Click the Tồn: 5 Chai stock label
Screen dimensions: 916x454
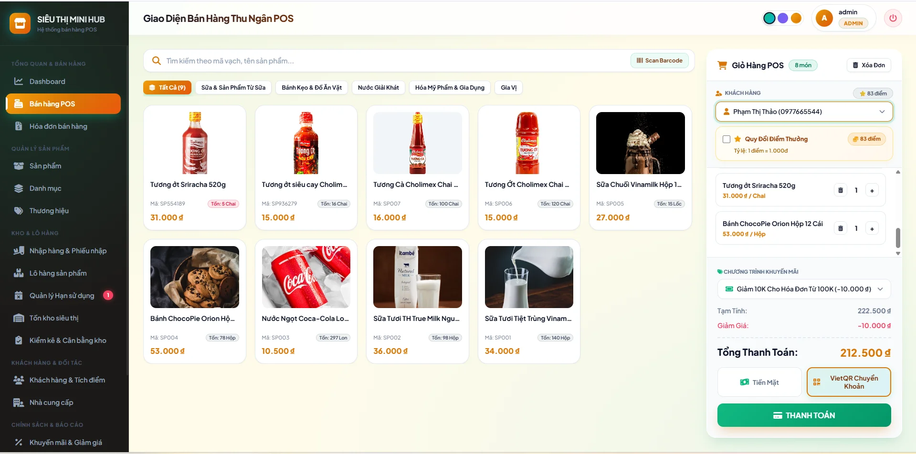pos(223,204)
